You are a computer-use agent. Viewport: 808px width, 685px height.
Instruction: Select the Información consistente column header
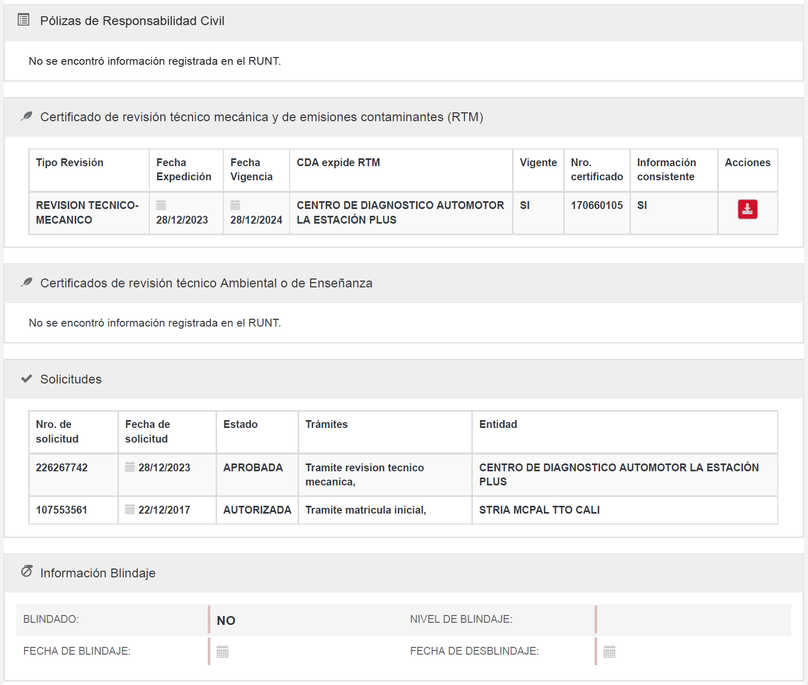click(x=674, y=170)
